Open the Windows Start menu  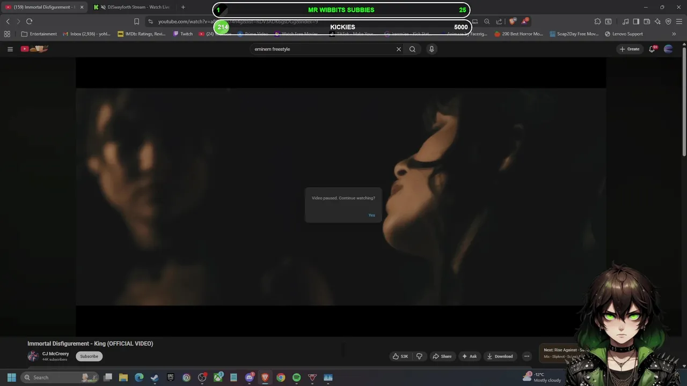(11, 377)
